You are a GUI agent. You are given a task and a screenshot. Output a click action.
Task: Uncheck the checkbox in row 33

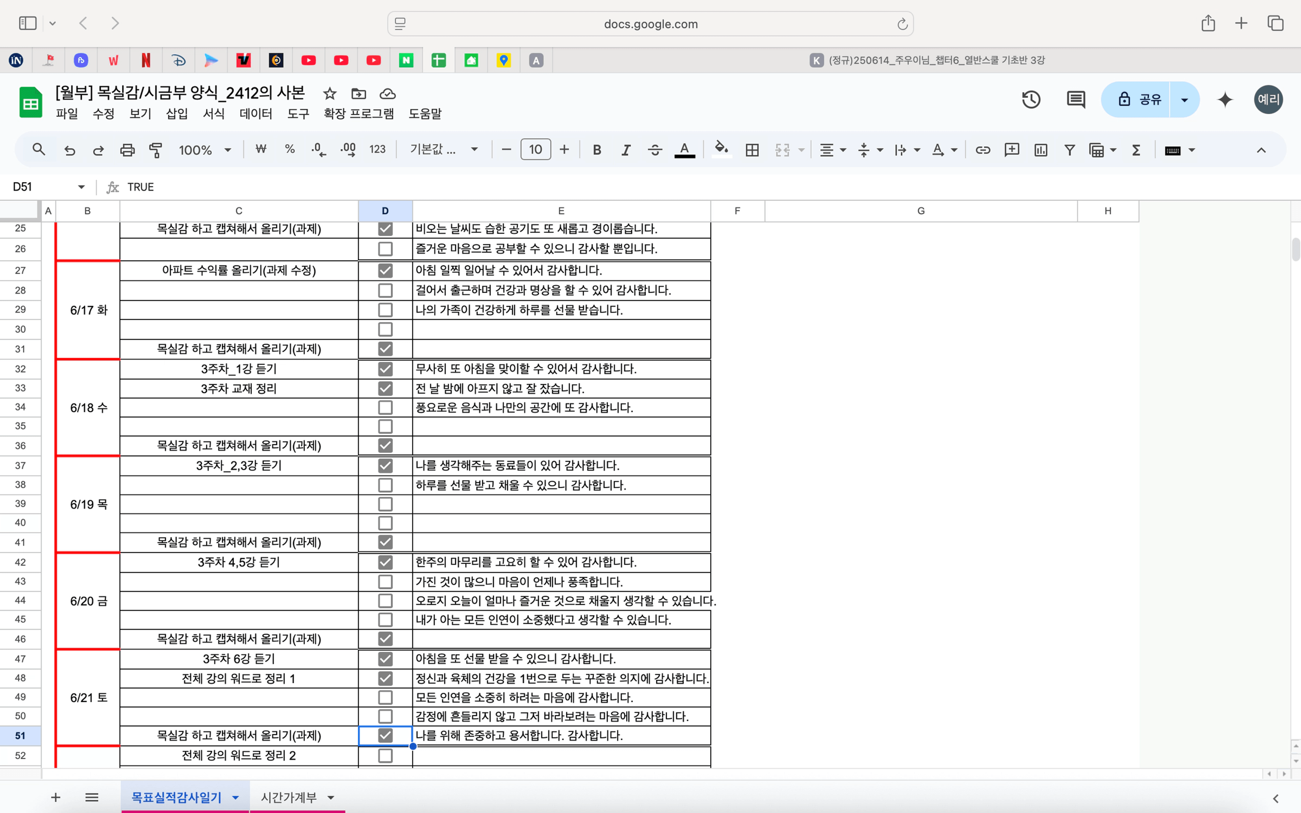[x=386, y=388]
